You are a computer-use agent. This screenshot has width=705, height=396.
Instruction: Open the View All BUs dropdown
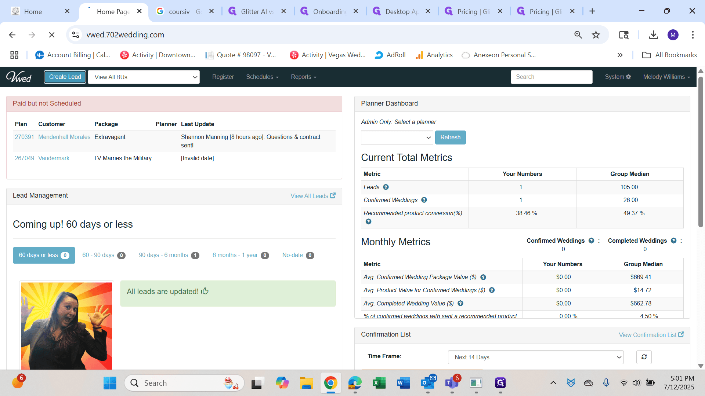click(144, 77)
